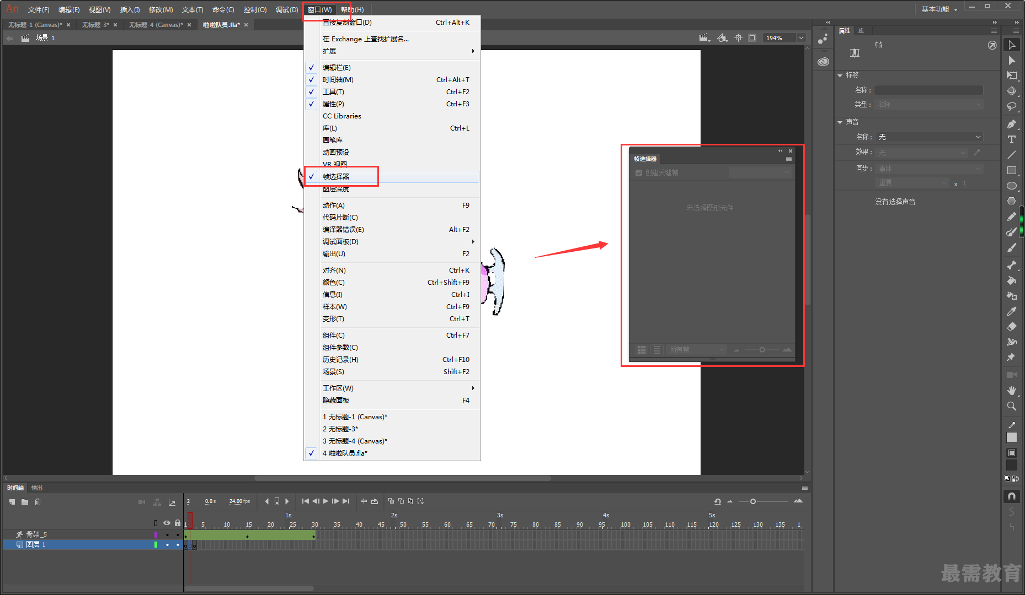Screen dimensions: 1025x595
Task: Click the 标签 名称 input field
Action: pos(928,90)
